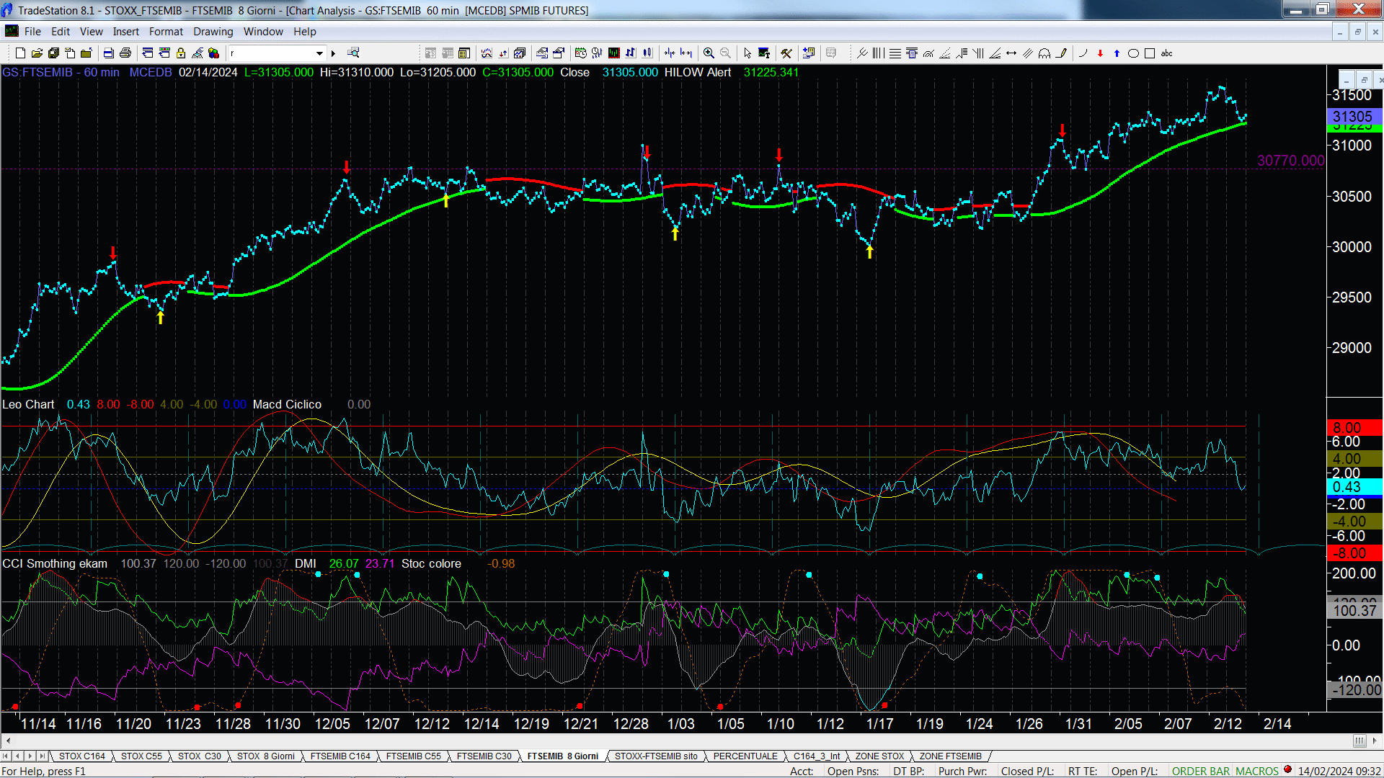Open the Drawing menu
Screen dimensions: 1384x778
pyautogui.click(x=213, y=32)
